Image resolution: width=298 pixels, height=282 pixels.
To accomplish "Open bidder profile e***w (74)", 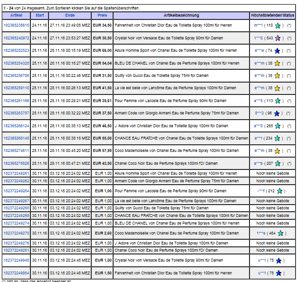I will (259, 50).
